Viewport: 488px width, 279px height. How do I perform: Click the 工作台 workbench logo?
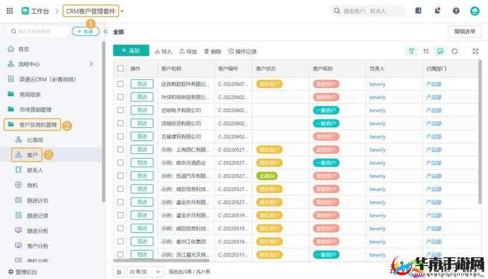pyautogui.click(x=25, y=11)
